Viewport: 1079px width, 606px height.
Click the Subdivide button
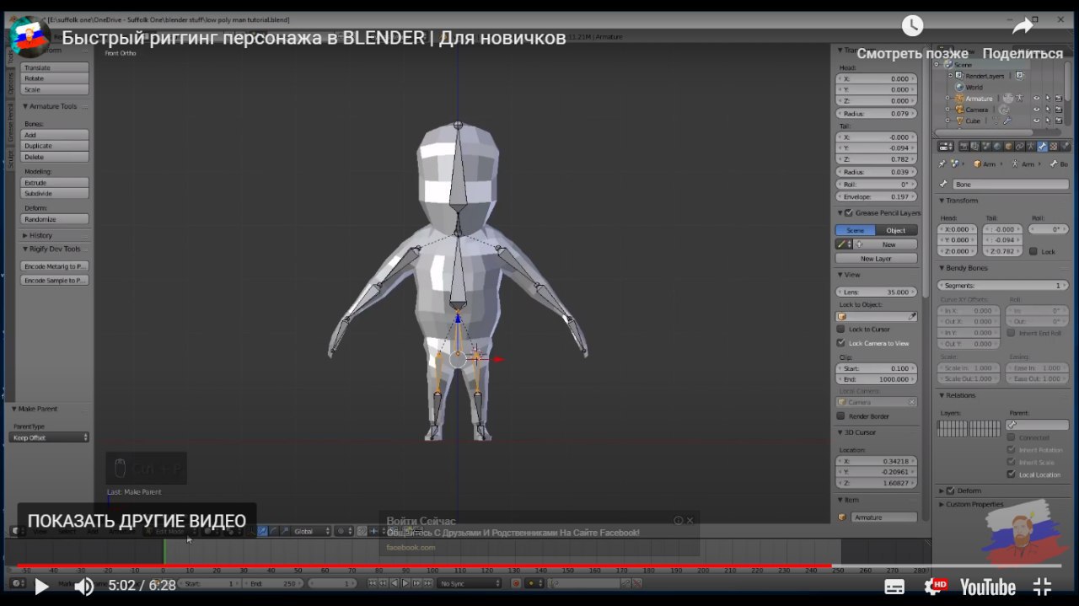(55, 194)
